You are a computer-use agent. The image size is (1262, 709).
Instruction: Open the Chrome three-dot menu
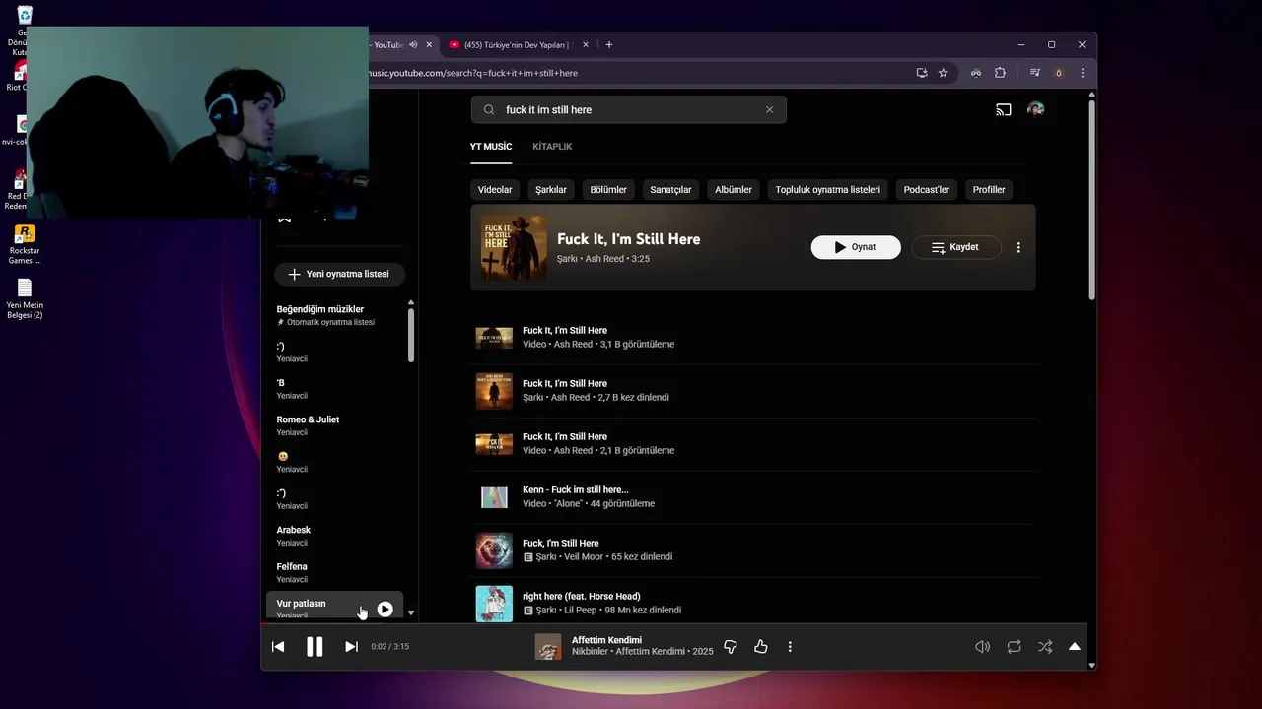point(1083,73)
